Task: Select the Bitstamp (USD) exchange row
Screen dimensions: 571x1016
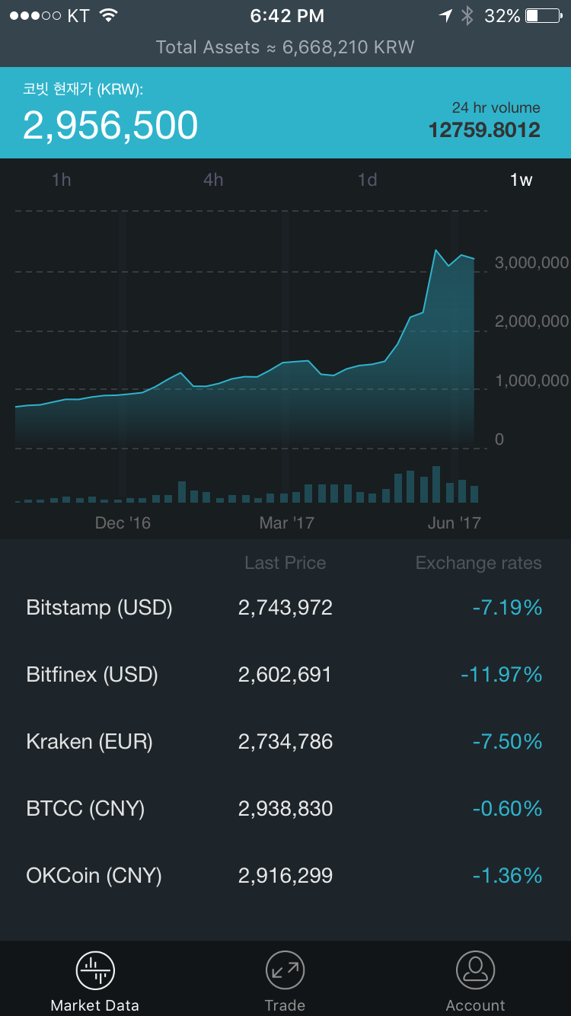Action: [285, 607]
